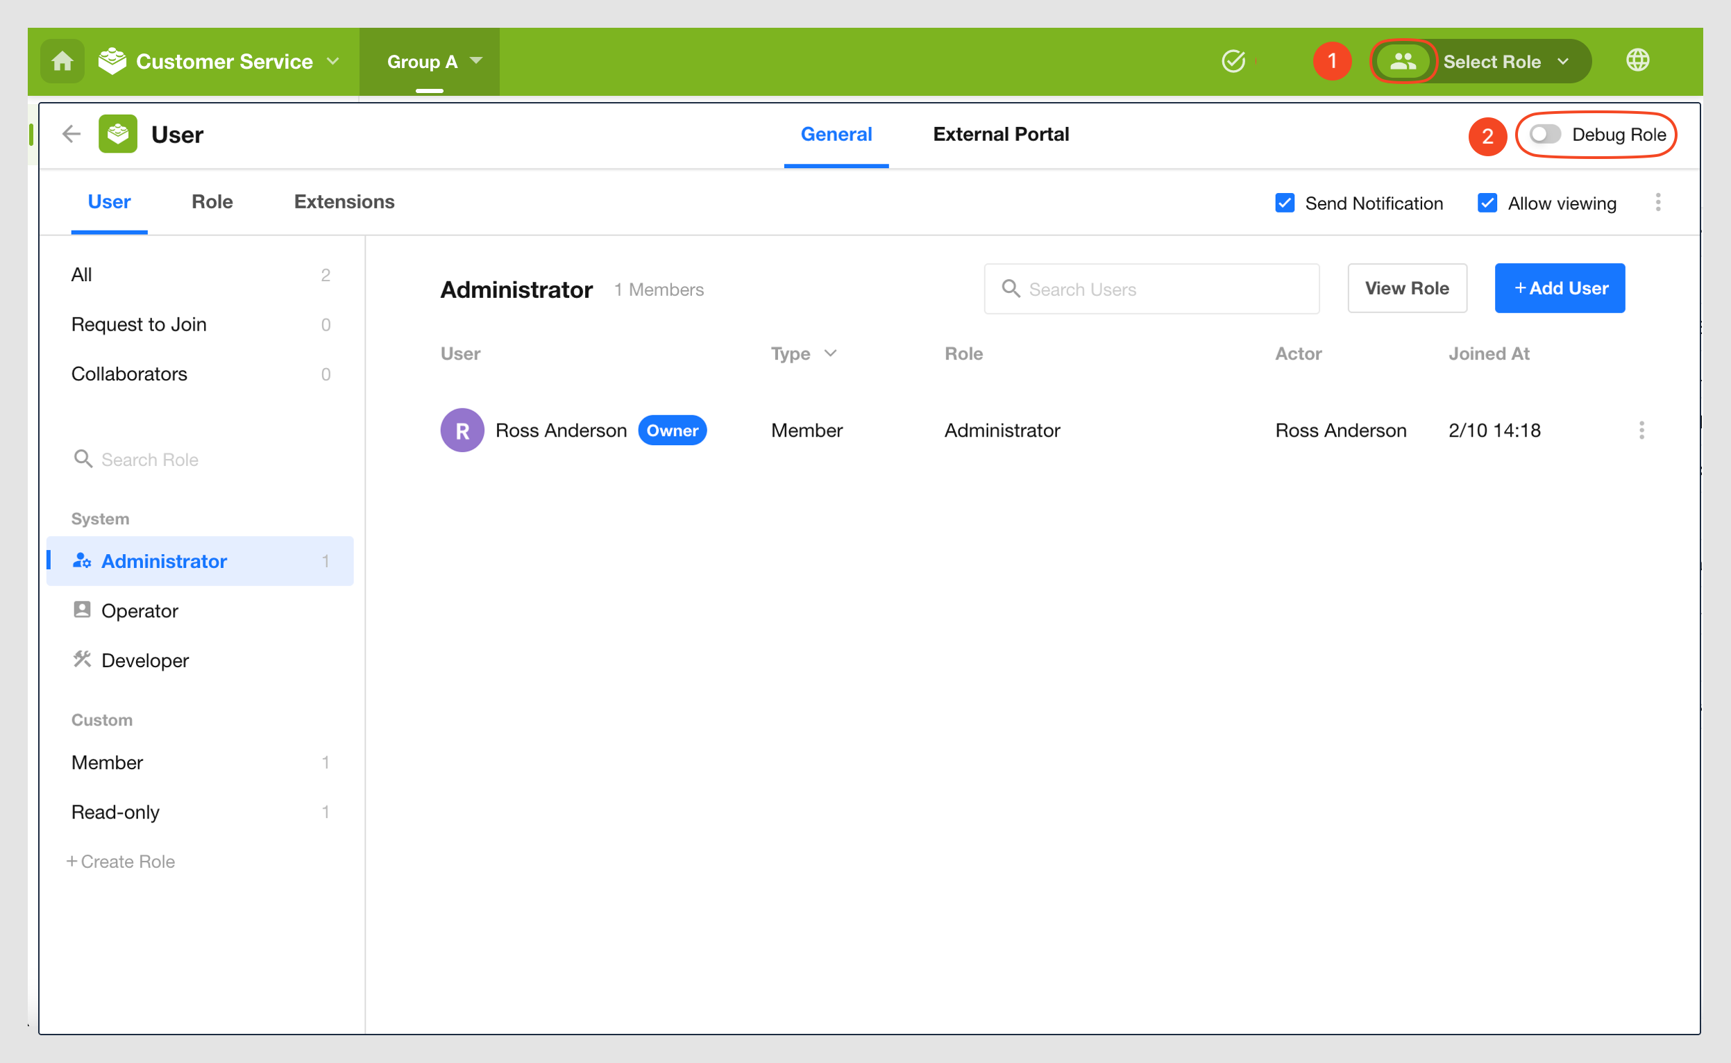Select the Read-only custom role
The image size is (1731, 1063).
(x=201, y=812)
